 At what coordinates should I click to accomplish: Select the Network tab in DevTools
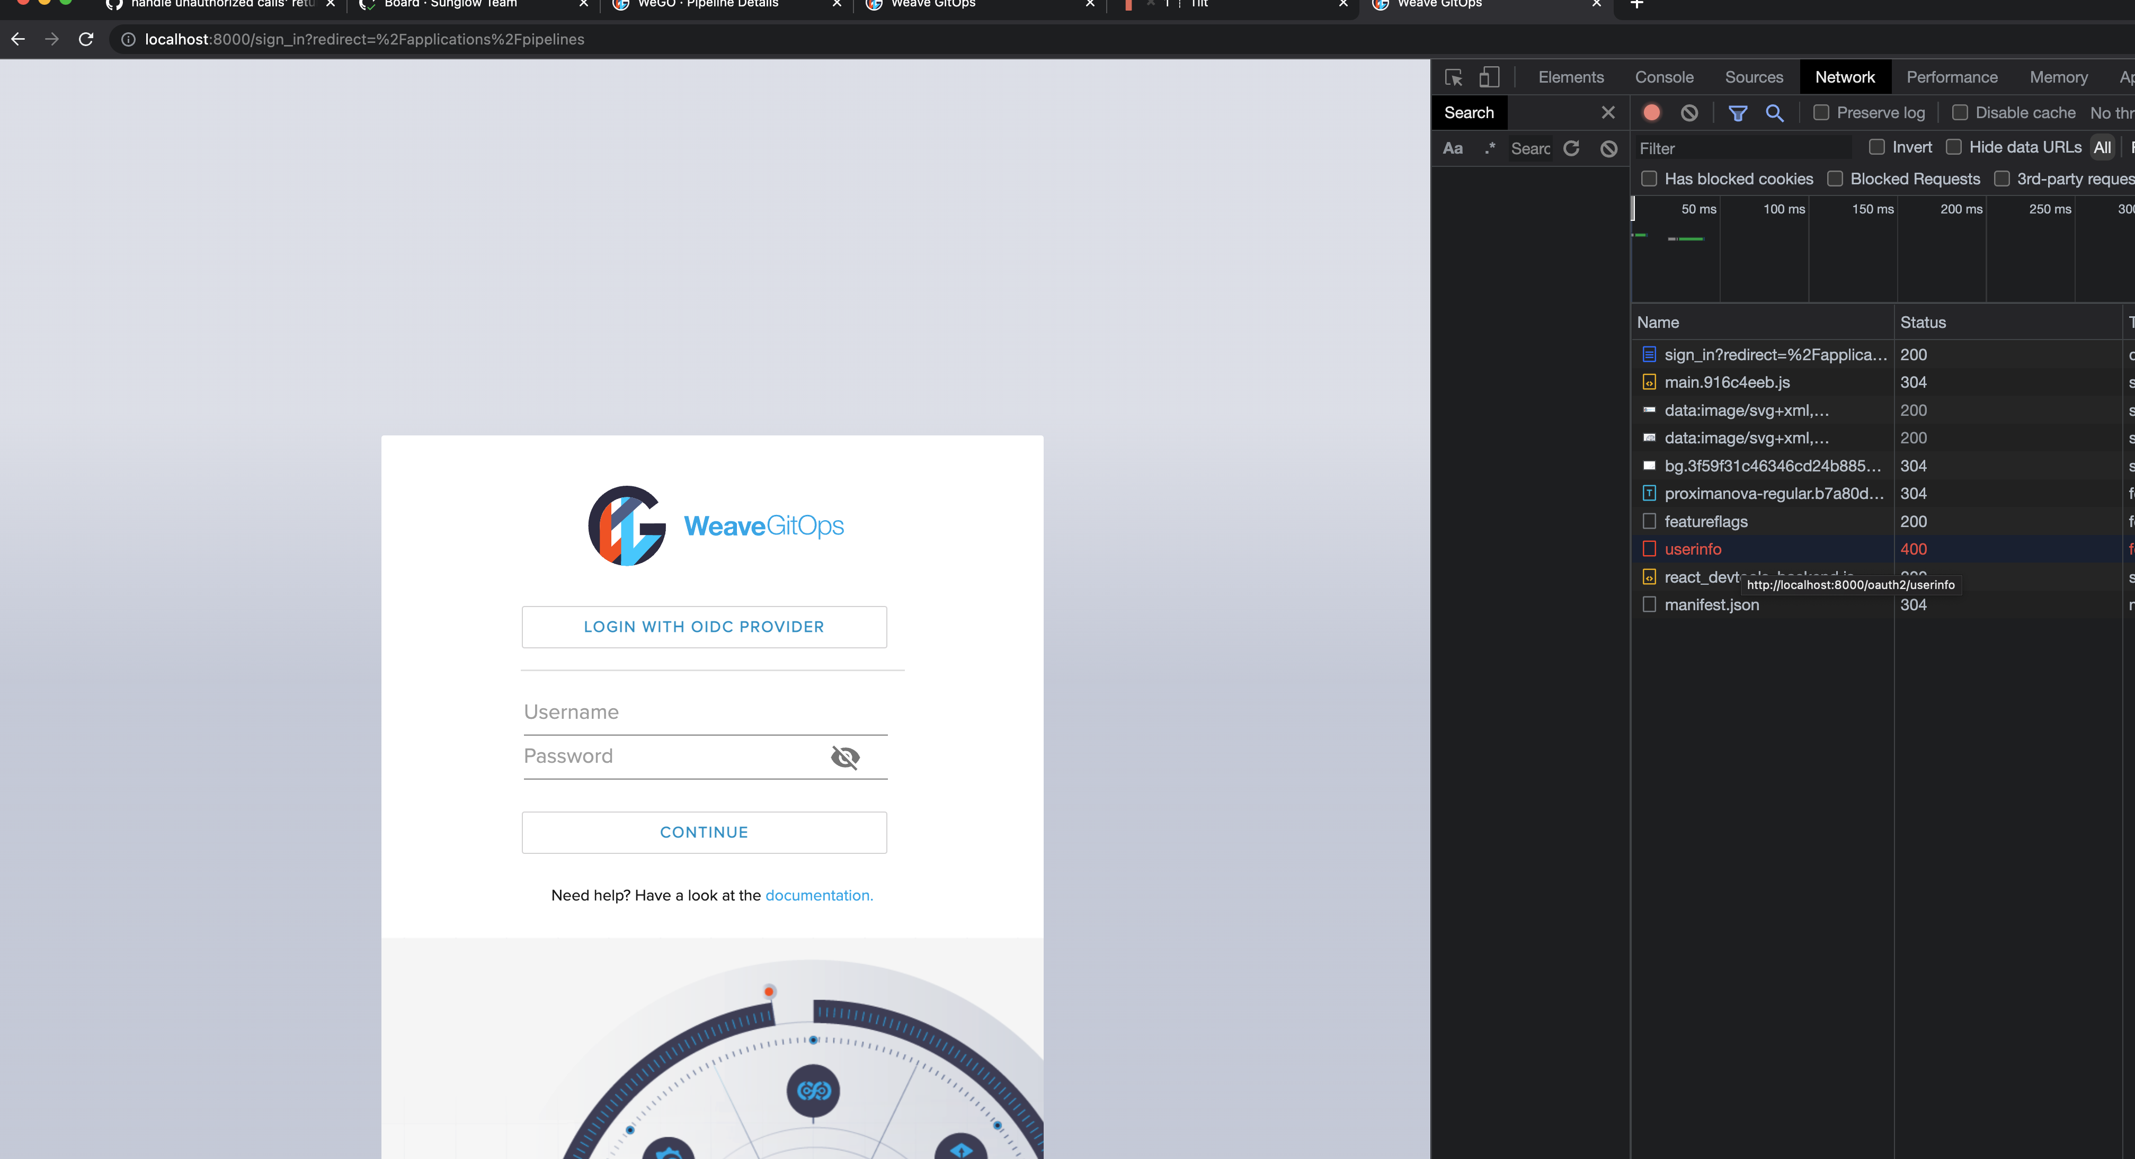[x=1844, y=77]
